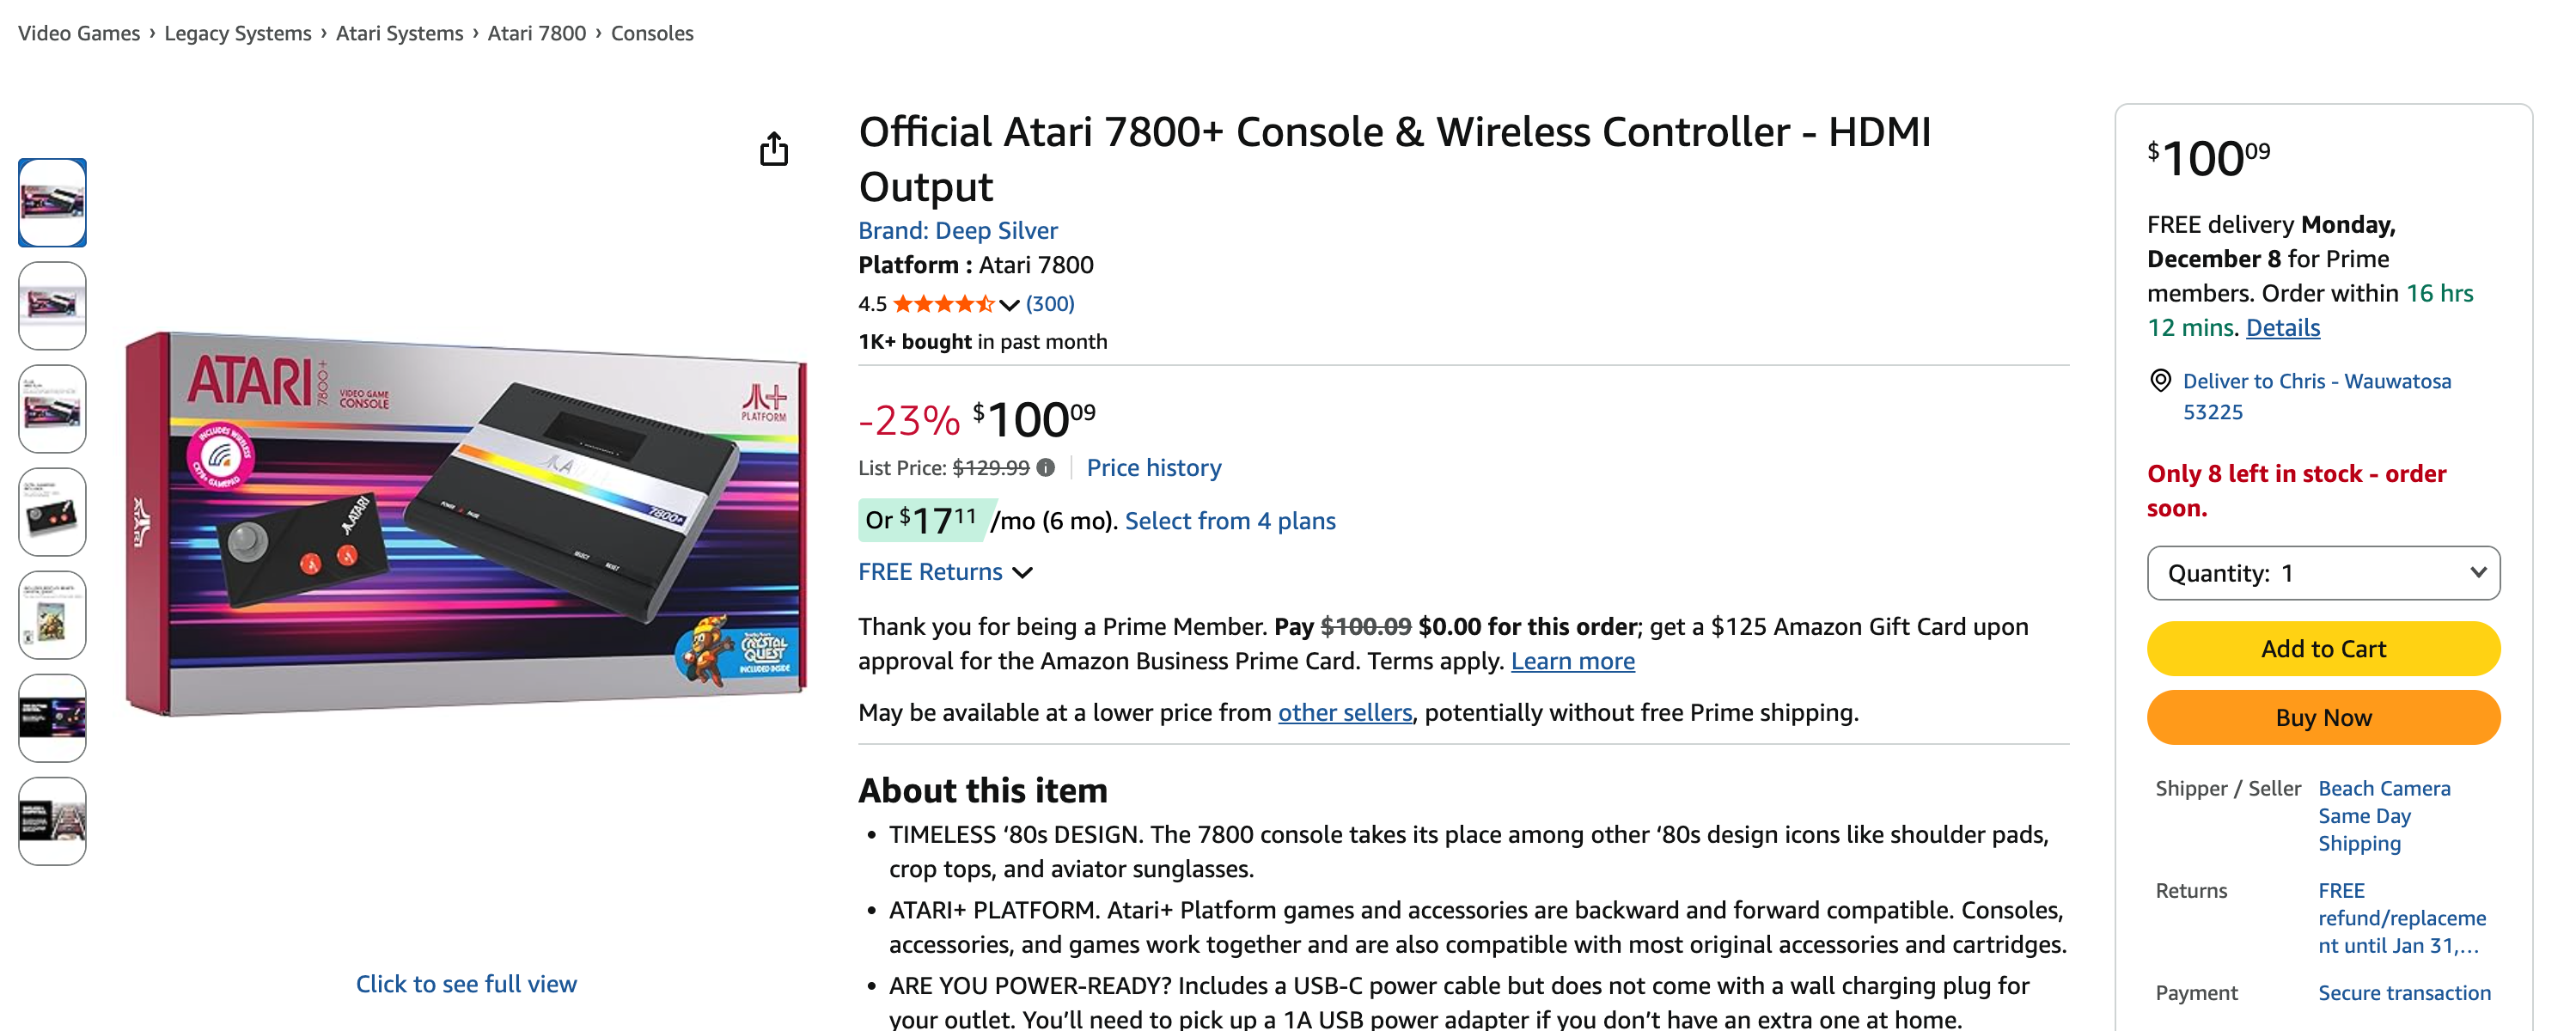Go to Atari 7800 breadcrumb
This screenshot has height=1031, width=2576.
(x=536, y=33)
